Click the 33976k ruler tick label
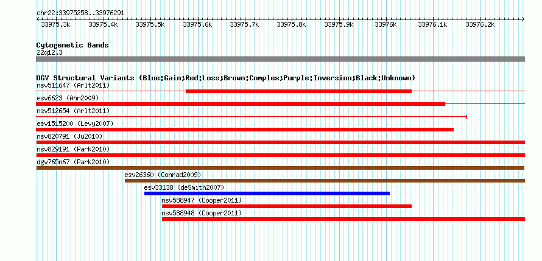This screenshot has height=261, width=542. 385,25
